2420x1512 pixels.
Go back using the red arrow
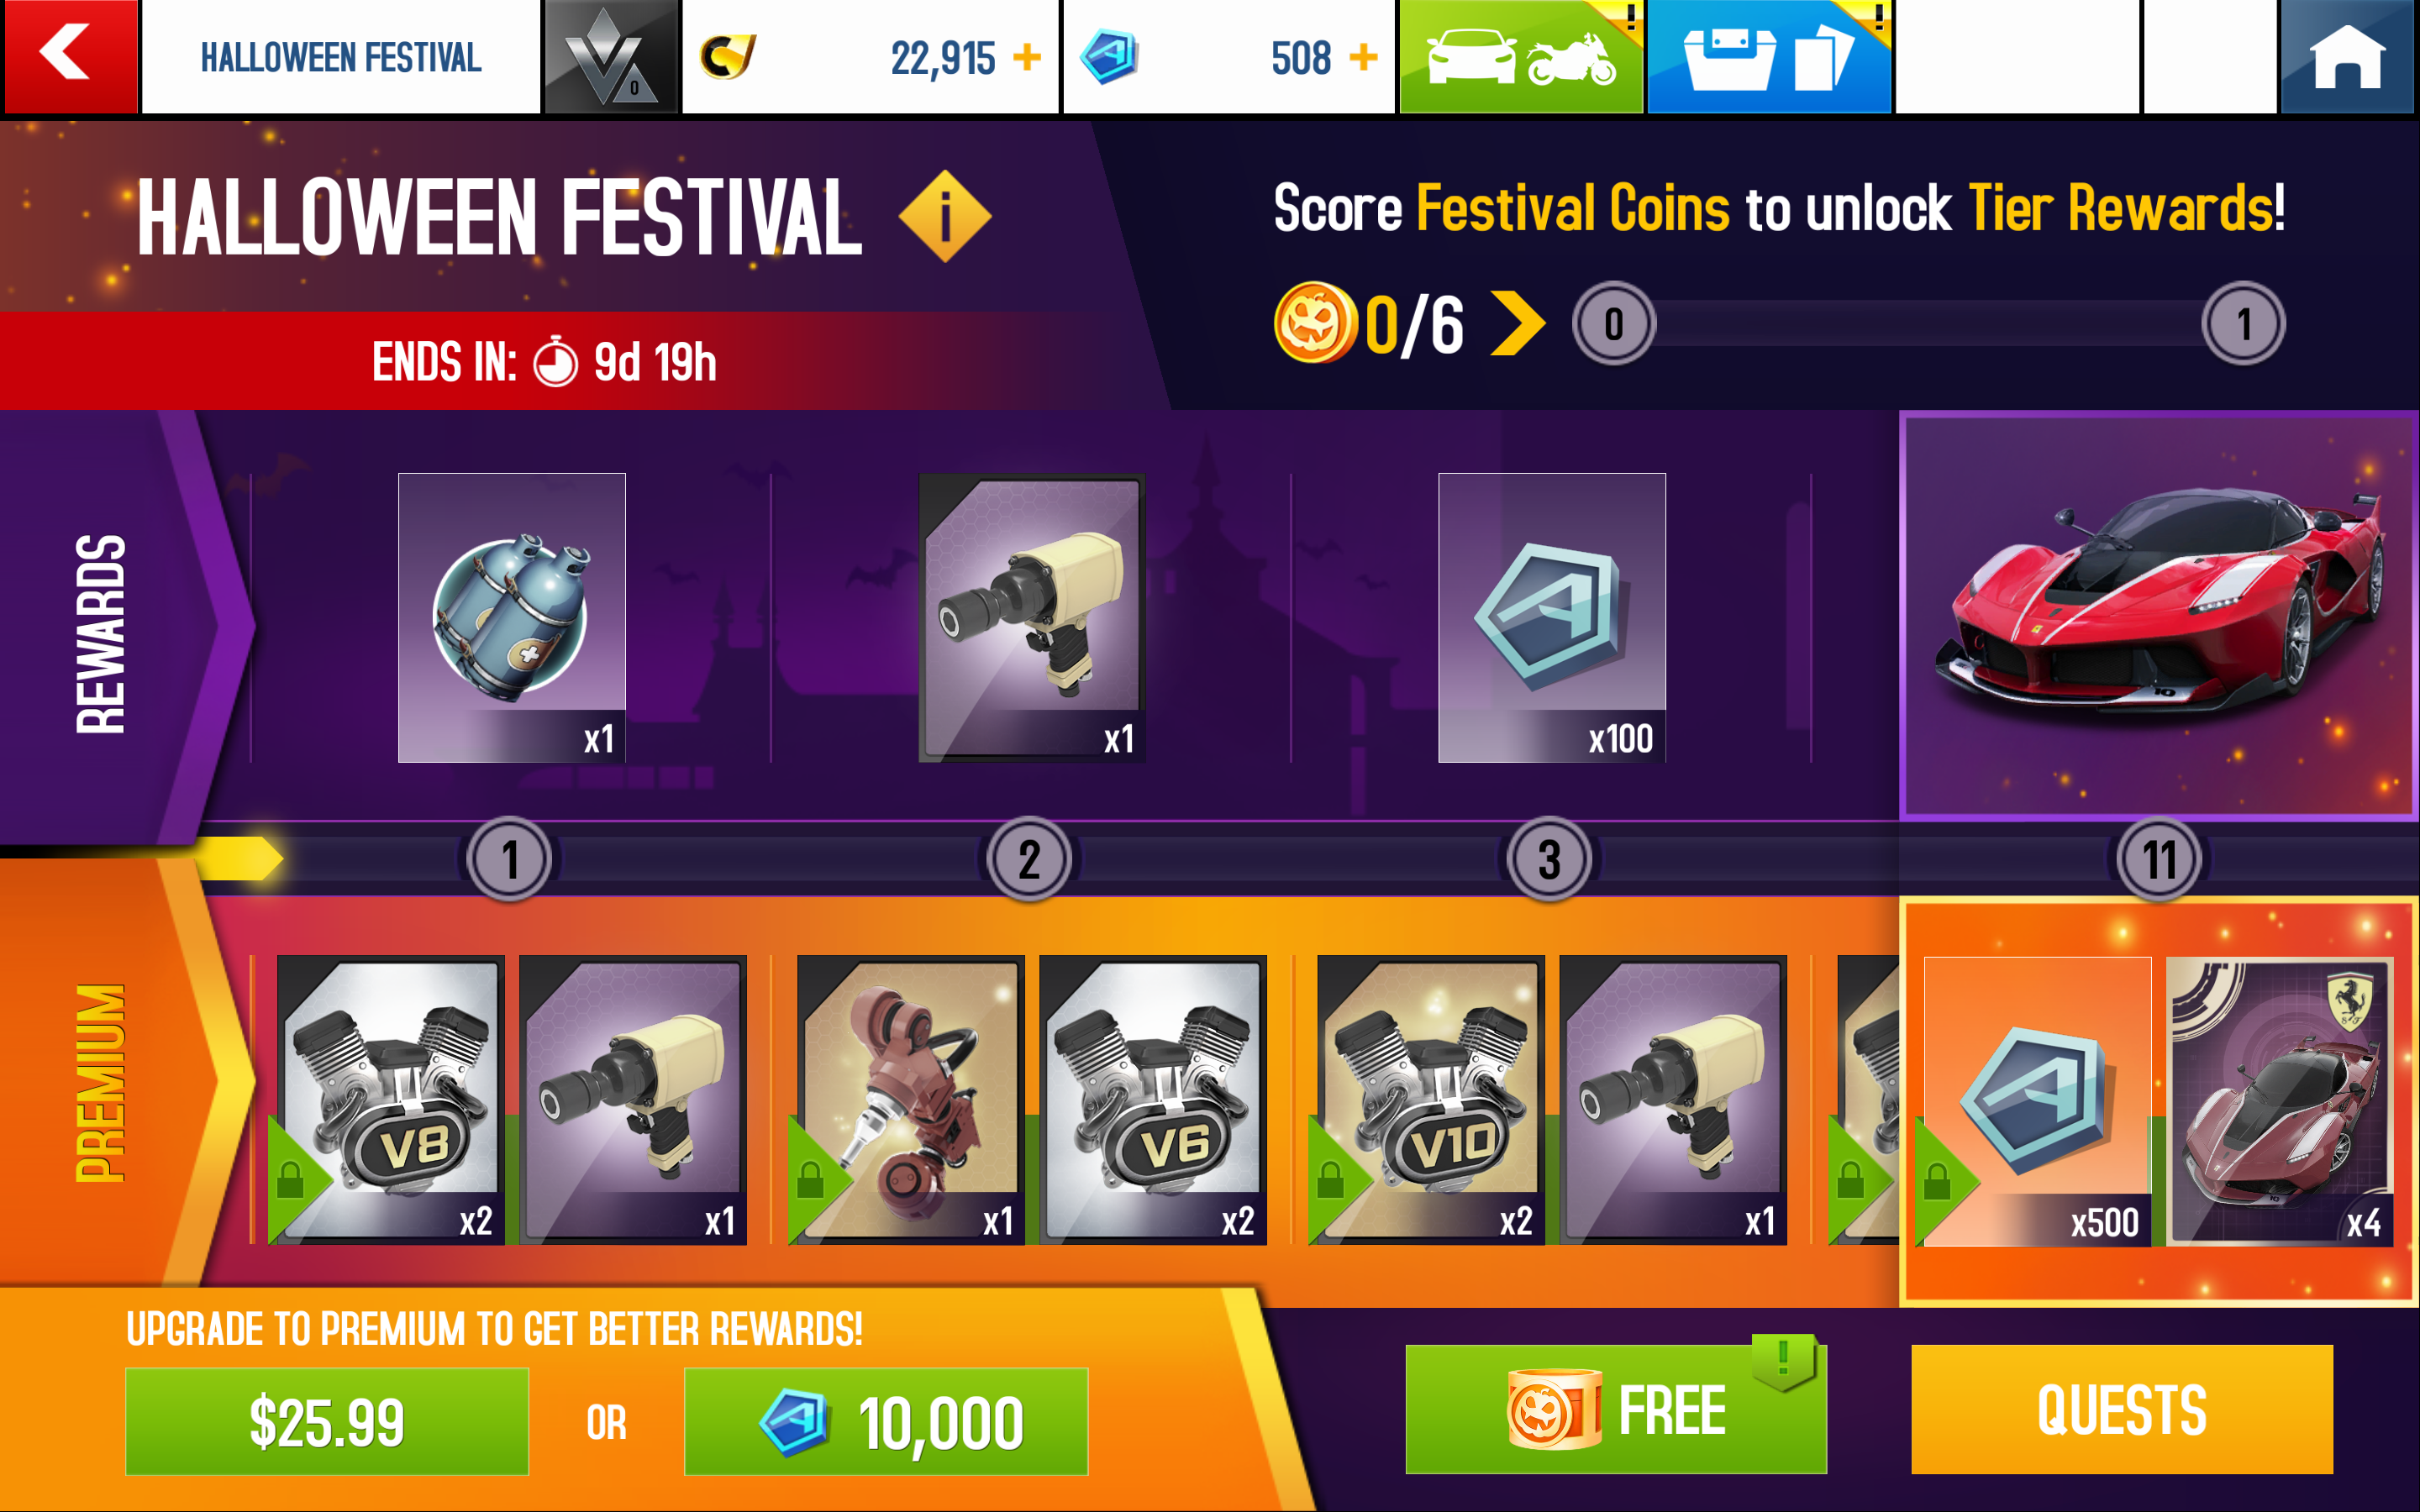[x=70, y=55]
